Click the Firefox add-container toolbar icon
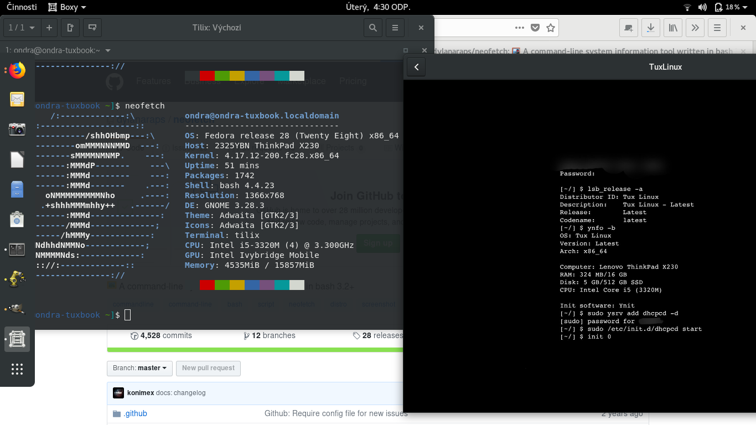The image size is (756, 425). pyautogui.click(x=628, y=28)
